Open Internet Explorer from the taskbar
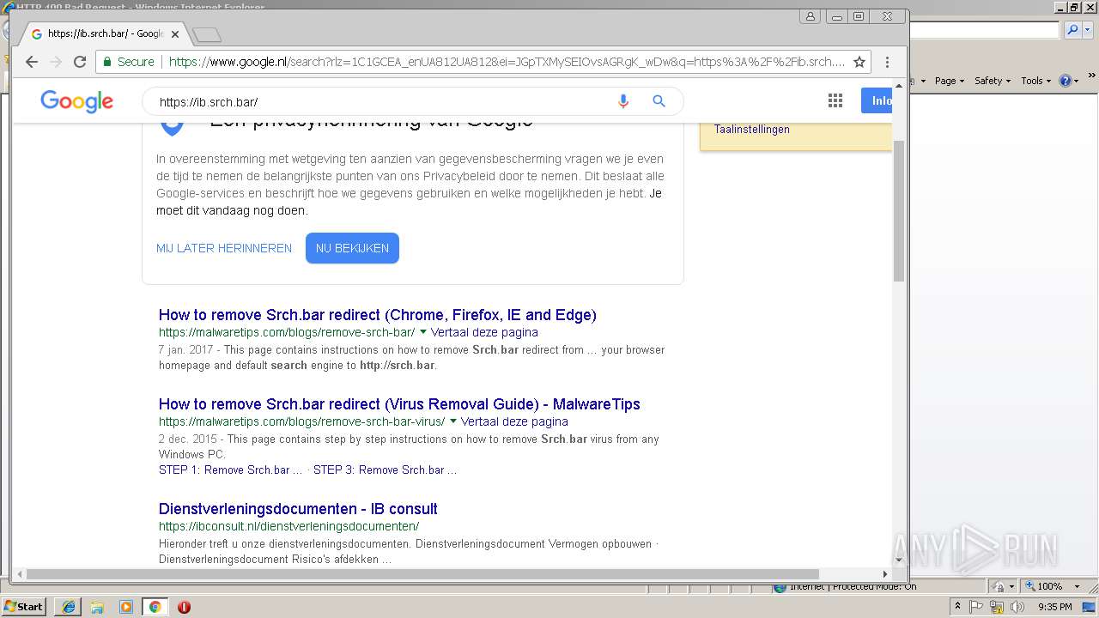Image resolution: width=1099 pixels, height=618 pixels. (69, 607)
